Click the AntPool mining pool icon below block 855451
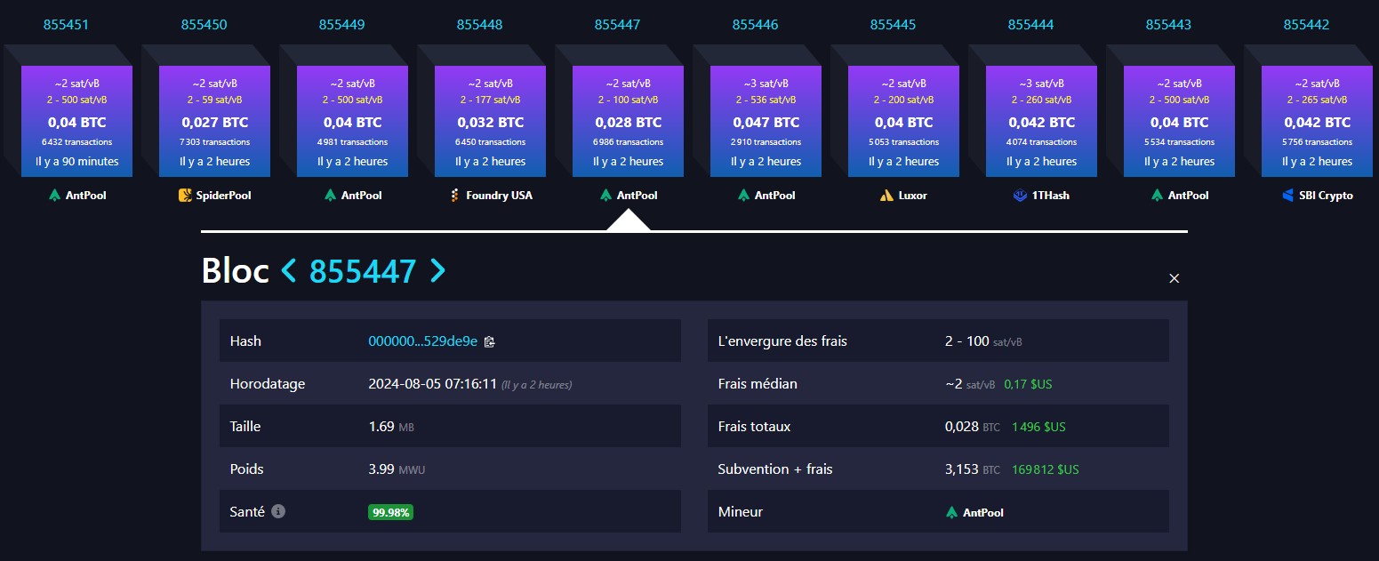This screenshot has height=561, width=1379. click(x=54, y=195)
